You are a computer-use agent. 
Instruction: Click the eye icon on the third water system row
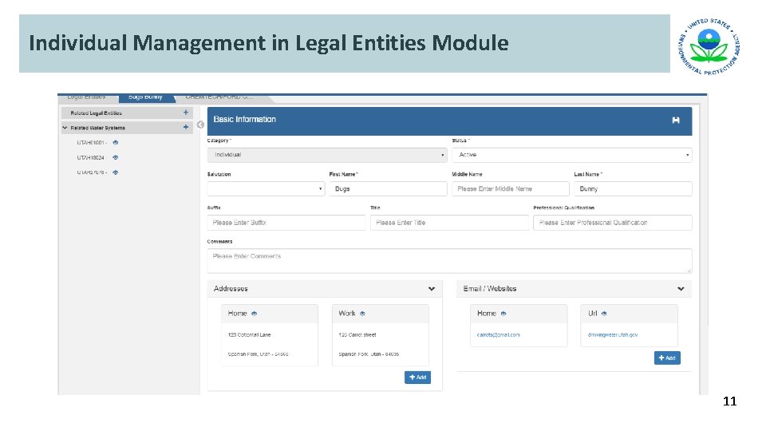[x=115, y=172]
